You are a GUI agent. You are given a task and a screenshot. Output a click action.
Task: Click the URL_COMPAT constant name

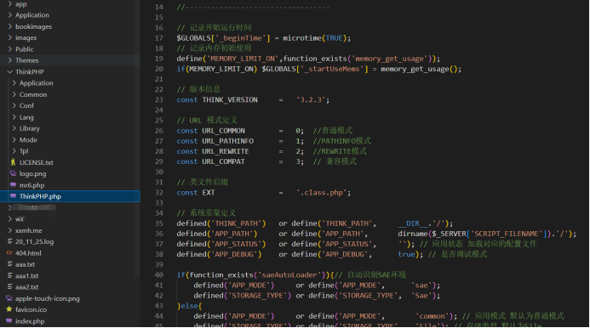click(224, 161)
